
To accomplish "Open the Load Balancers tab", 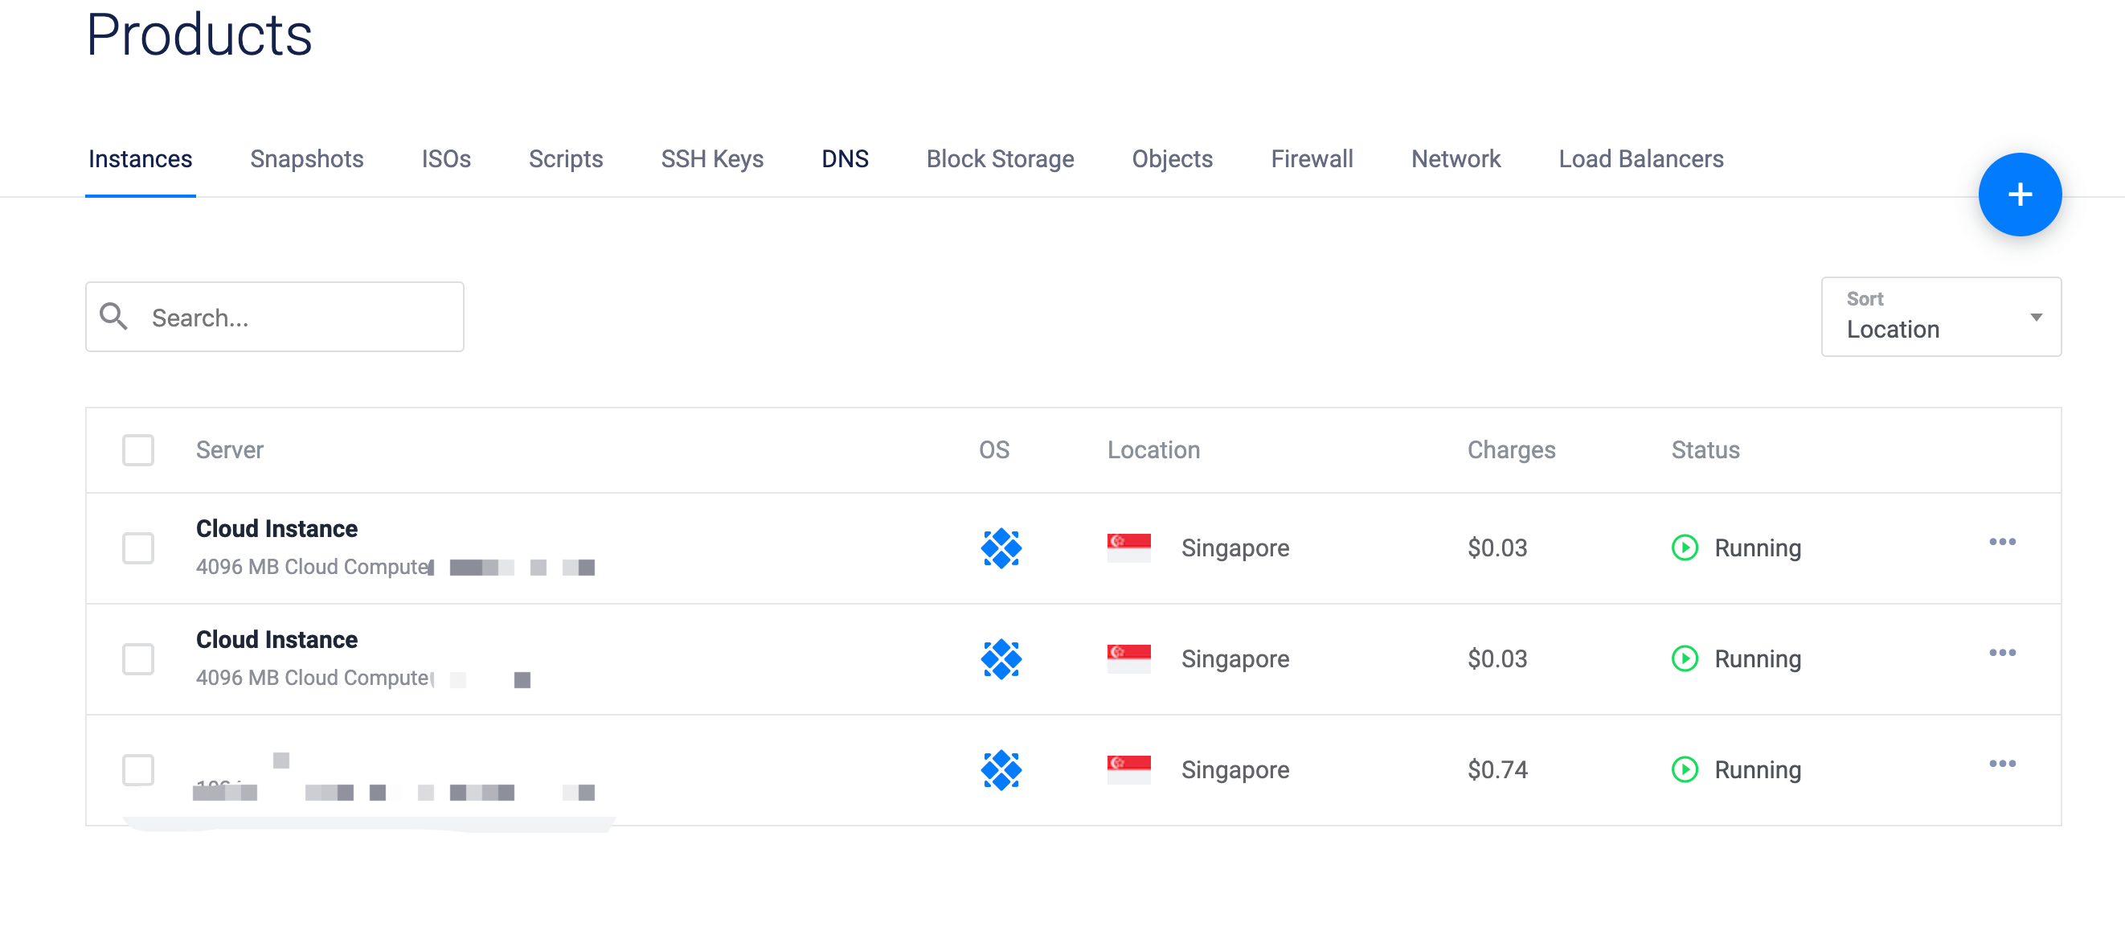I will (x=1640, y=159).
